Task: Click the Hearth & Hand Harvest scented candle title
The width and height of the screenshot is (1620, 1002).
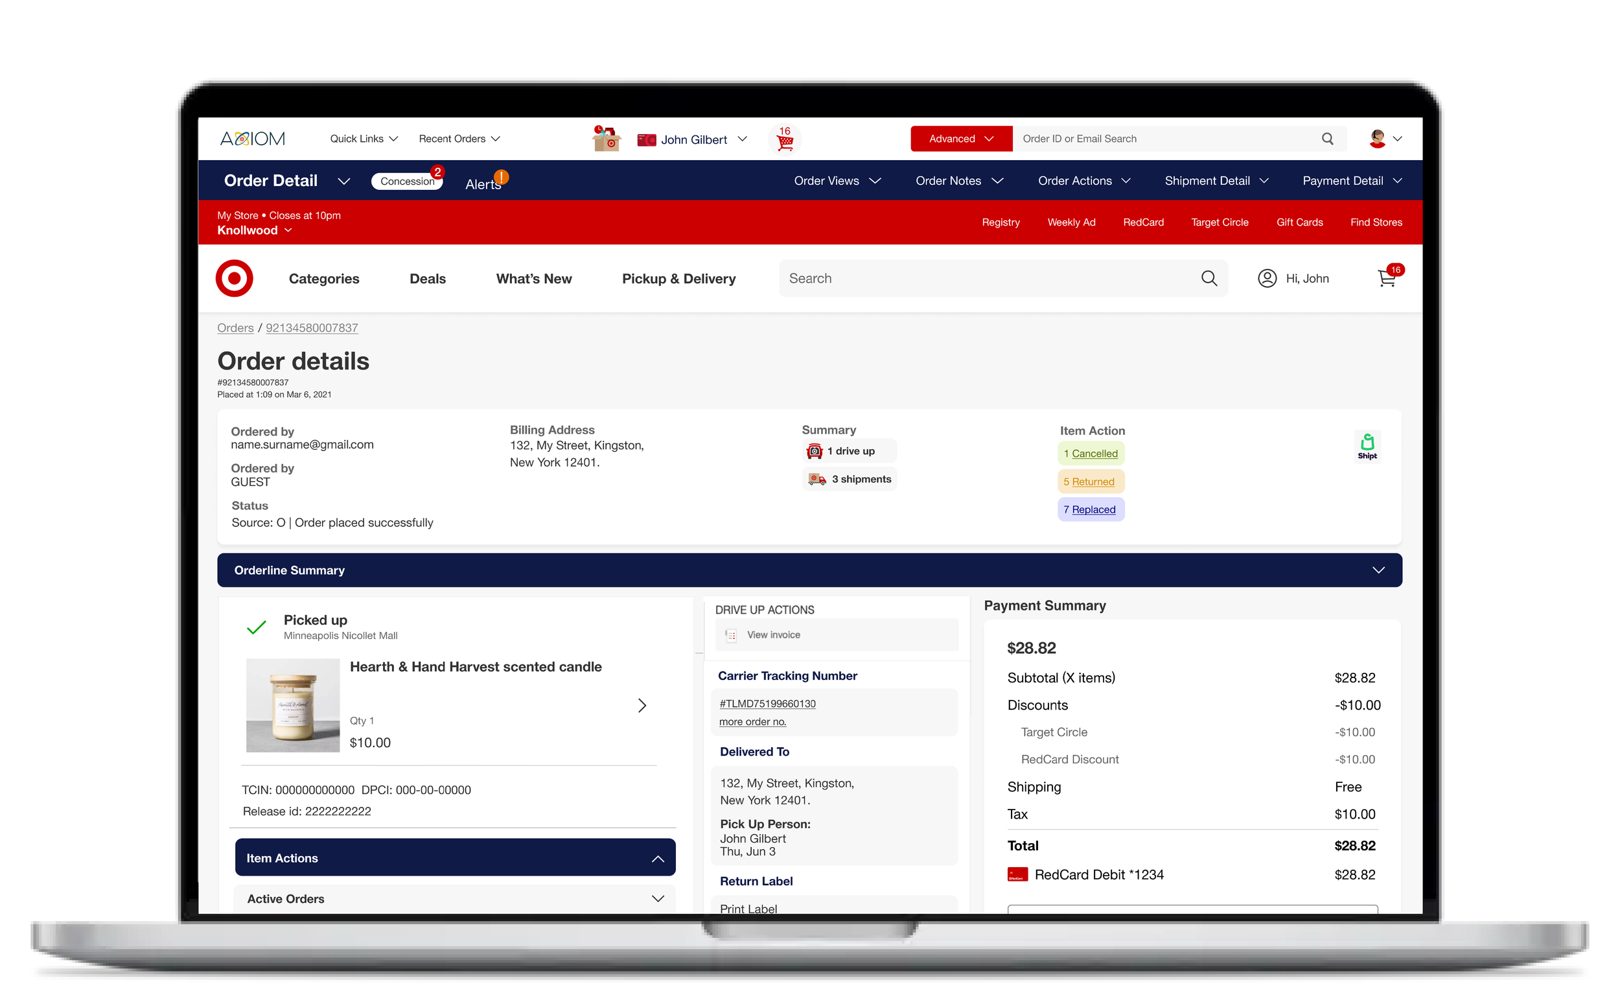Action: [x=476, y=667]
